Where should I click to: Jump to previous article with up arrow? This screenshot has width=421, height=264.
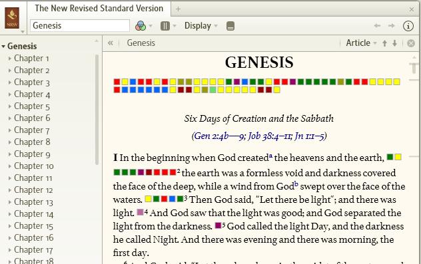[384, 43]
